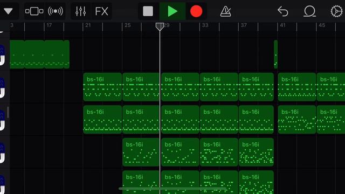This screenshot has height=194, width=345.
Task: Select the third track's instrument icon
Action: pyautogui.click(x=2, y=120)
